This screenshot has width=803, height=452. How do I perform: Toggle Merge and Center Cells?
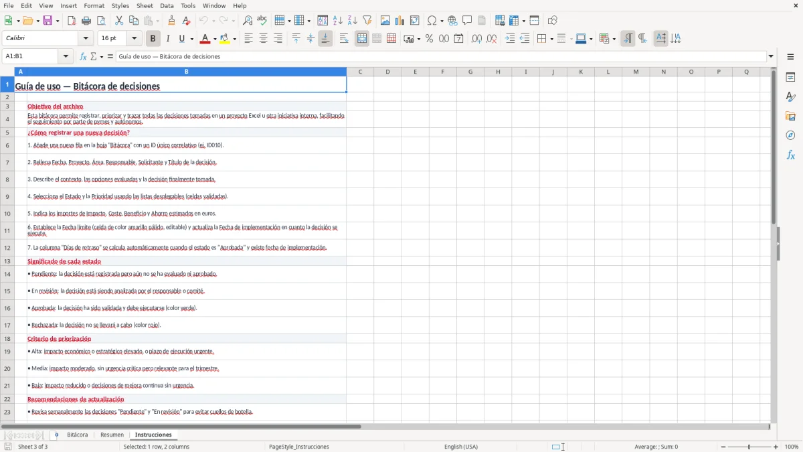tap(361, 39)
